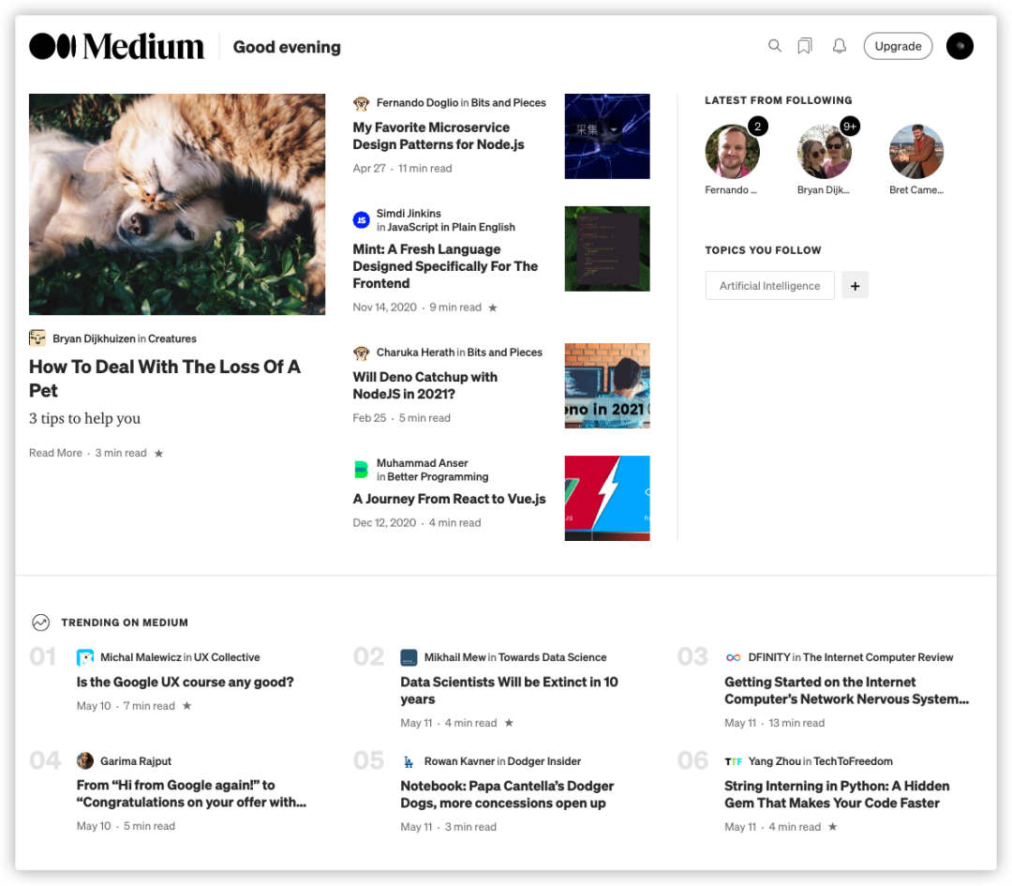Open 'Getting Started on the Internet Computer' article
The width and height of the screenshot is (1012, 886).
point(847,690)
